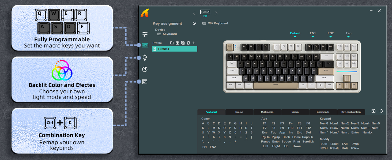The image size is (392, 160).
Task: Switch to the Mouse tab
Action: pyautogui.click(x=239, y=112)
